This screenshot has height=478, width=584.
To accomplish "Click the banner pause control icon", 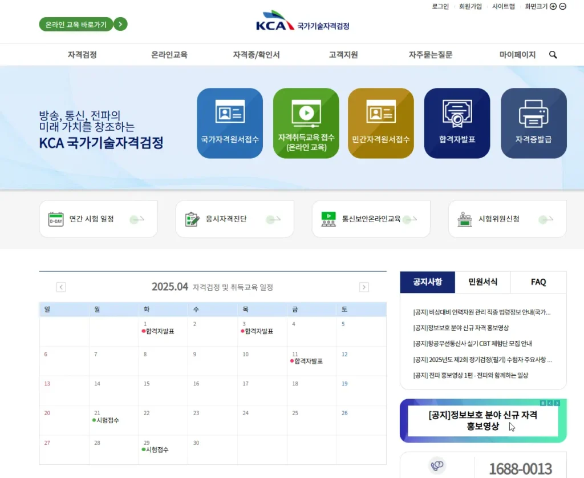I will (543, 403).
